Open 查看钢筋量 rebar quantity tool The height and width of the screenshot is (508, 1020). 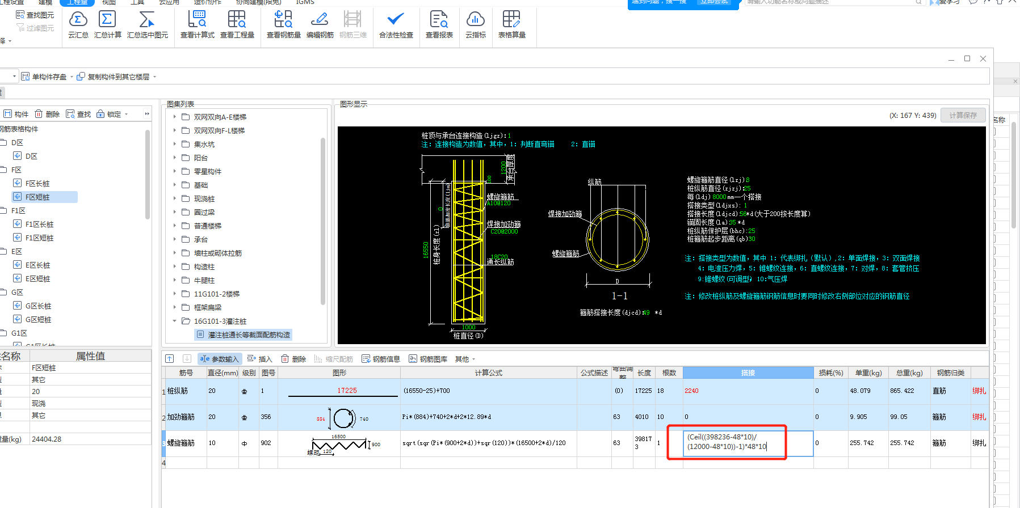pyautogui.click(x=283, y=25)
